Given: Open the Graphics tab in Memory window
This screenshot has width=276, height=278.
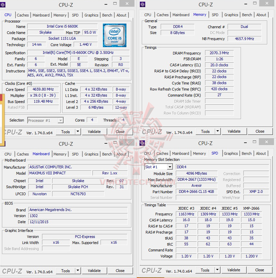Looking at the screenshot, I should 231,15.
